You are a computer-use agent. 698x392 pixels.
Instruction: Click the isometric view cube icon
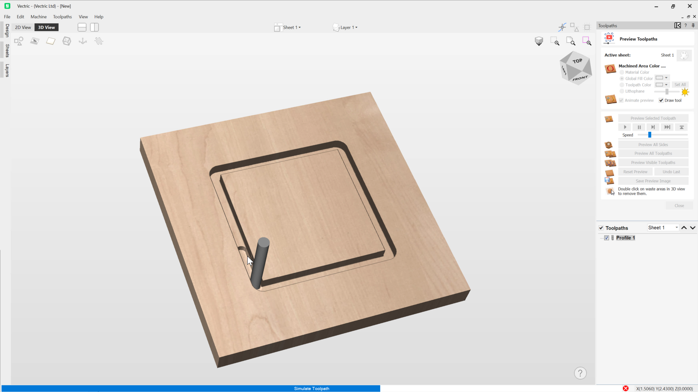[539, 41]
